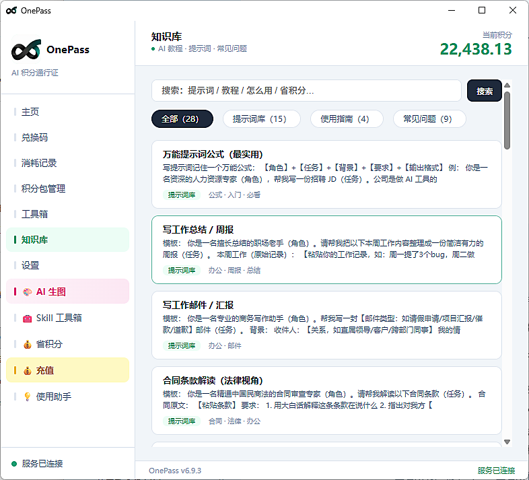Click the AI 教程 · 提示词 · 常见问题 subtitle

click(203, 48)
